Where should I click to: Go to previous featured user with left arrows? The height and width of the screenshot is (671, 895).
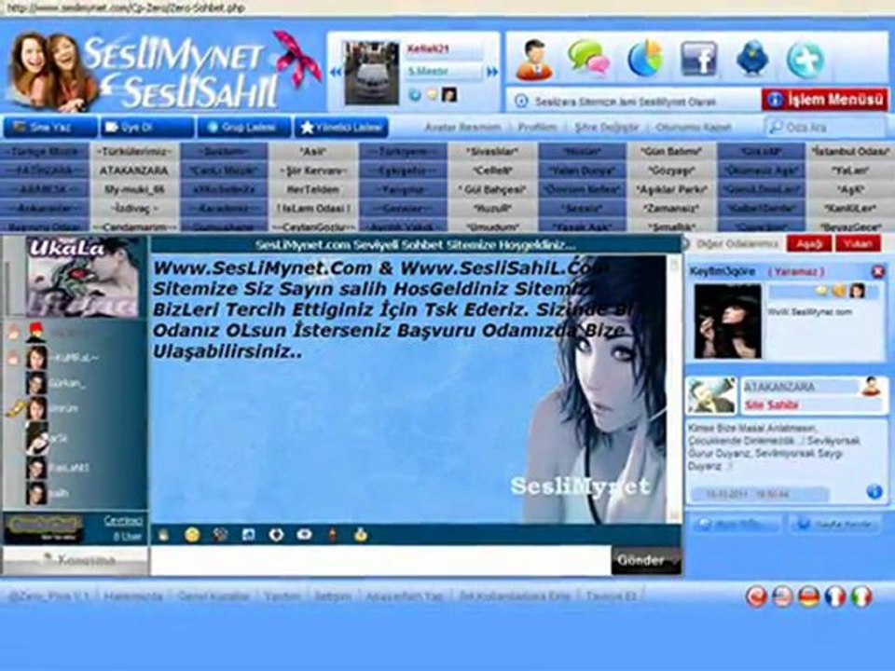pyautogui.click(x=335, y=72)
